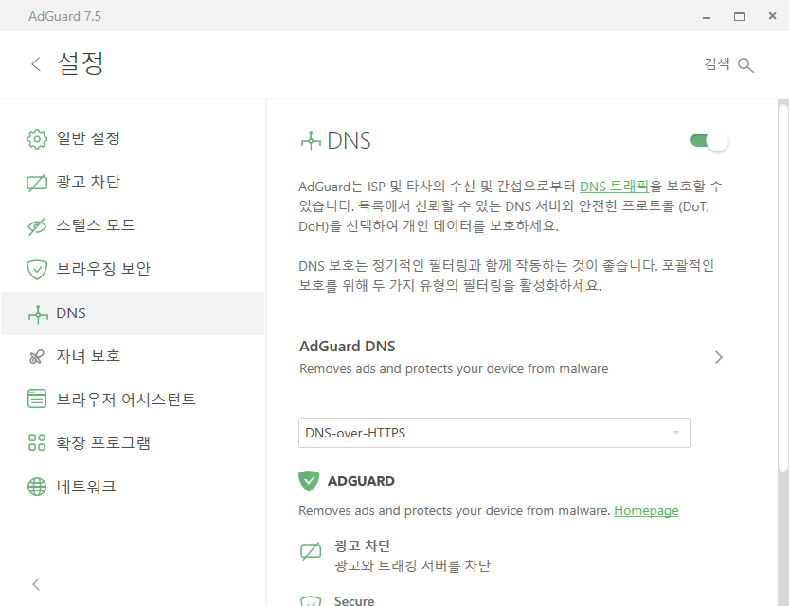Click the Homepage link
The width and height of the screenshot is (789, 606).
coord(646,511)
